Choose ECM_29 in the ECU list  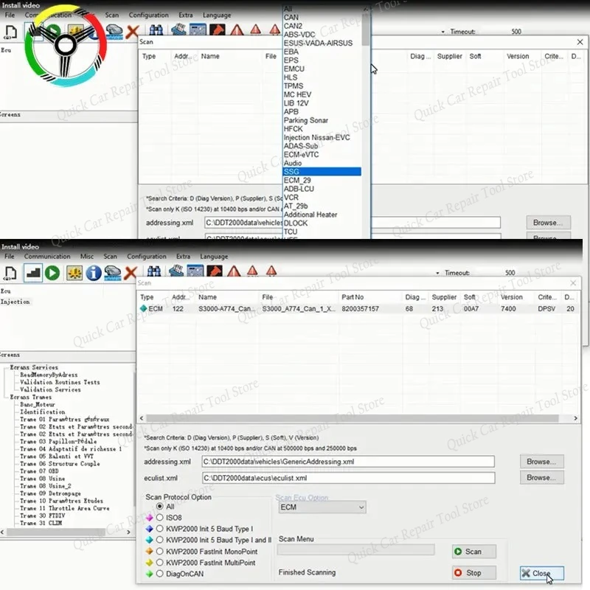click(302, 180)
